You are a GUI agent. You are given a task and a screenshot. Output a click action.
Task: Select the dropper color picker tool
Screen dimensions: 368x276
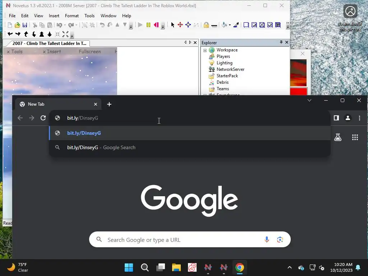pyautogui.click(x=236, y=25)
